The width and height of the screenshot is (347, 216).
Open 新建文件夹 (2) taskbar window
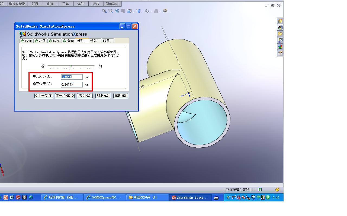(x=147, y=197)
